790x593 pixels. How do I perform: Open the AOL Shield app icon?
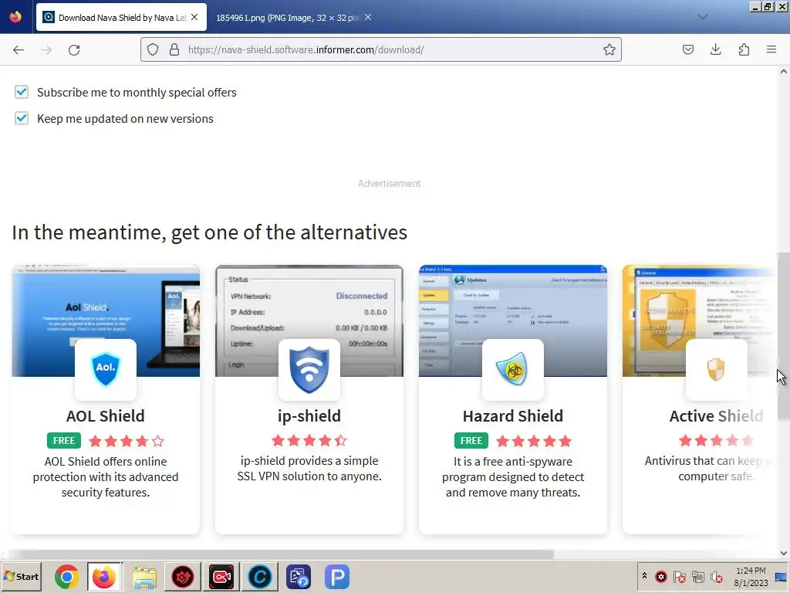click(x=106, y=370)
